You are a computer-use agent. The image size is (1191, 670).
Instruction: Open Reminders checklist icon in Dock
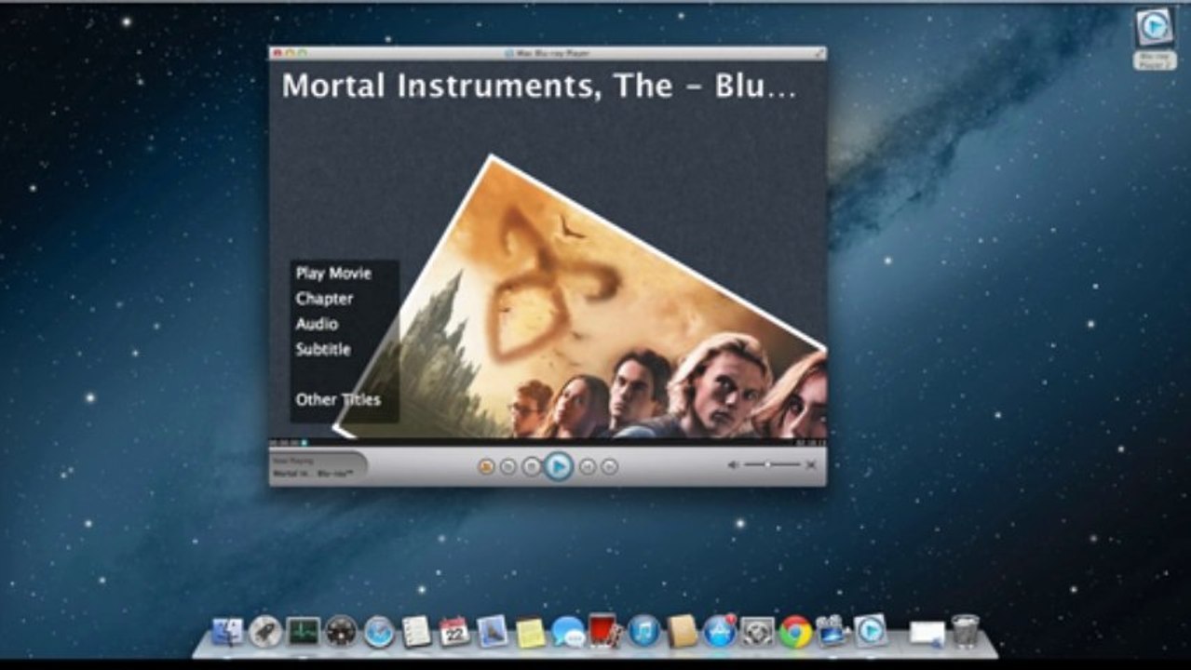pyautogui.click(x=416, y=631)
